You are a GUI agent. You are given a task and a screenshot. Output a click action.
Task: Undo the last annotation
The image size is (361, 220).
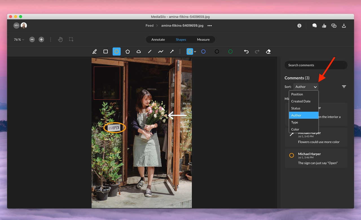[246, 52]
